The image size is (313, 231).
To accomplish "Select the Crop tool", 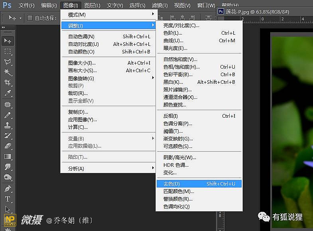I will [x=8, y=82].
